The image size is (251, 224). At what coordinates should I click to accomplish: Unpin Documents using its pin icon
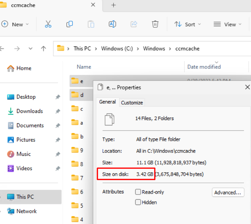tap(58, 125)
